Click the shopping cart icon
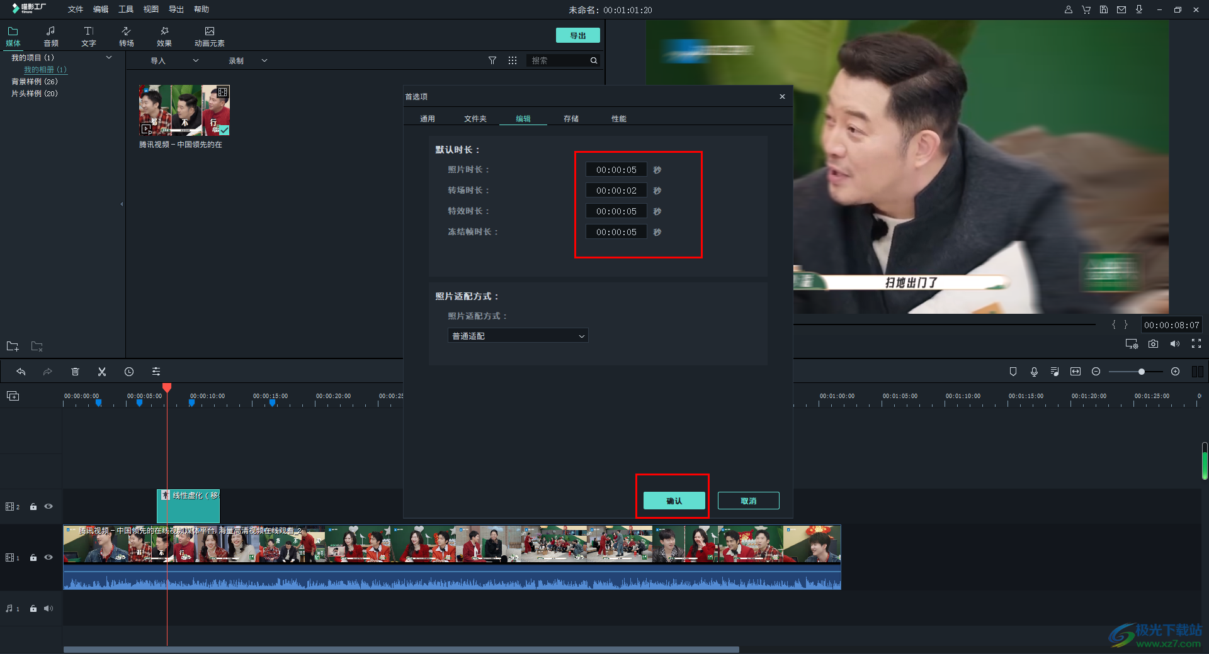 [1086, 9]
